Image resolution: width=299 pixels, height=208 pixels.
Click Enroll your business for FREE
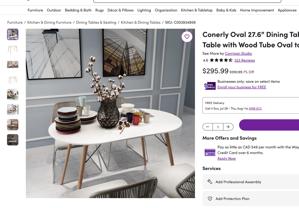point(242,87)
